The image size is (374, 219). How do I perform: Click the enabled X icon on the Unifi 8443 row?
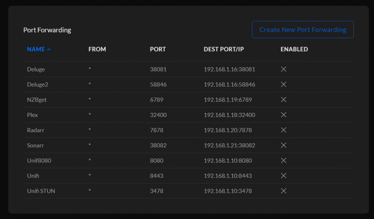coord(283,176)
